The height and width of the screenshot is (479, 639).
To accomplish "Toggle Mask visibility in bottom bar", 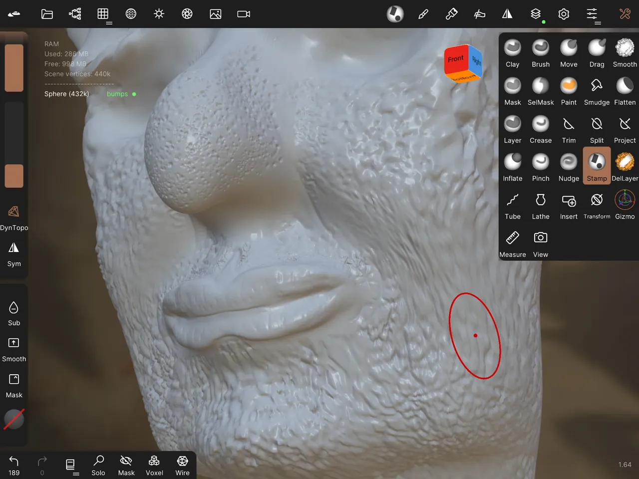I will coord(126,466).
